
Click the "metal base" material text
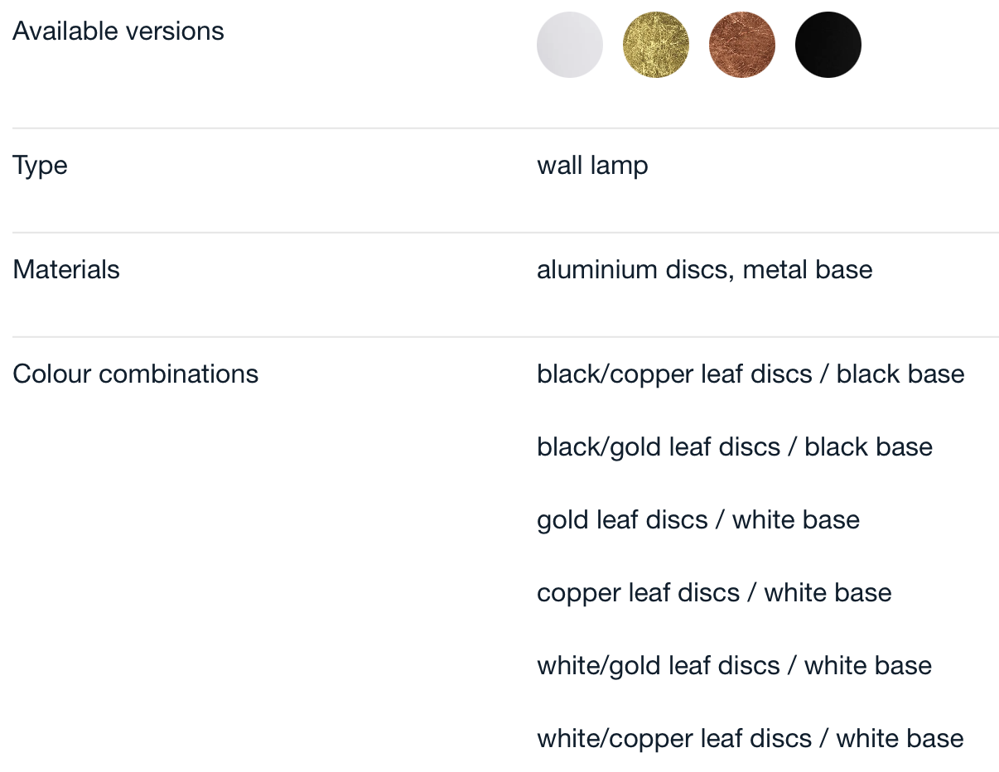(x=808, y=270)
